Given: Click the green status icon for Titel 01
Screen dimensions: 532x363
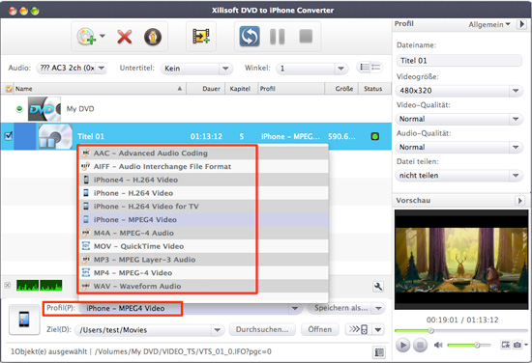Looking at the screenshot, I should coord(375,136).
